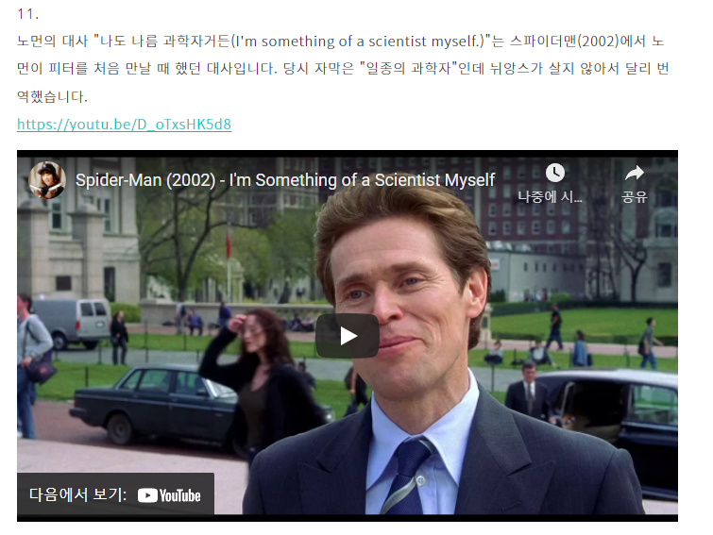Click the uploader's channel avatar
The width and height of the screenshot is (713, 535).
[x=47, y=180]
